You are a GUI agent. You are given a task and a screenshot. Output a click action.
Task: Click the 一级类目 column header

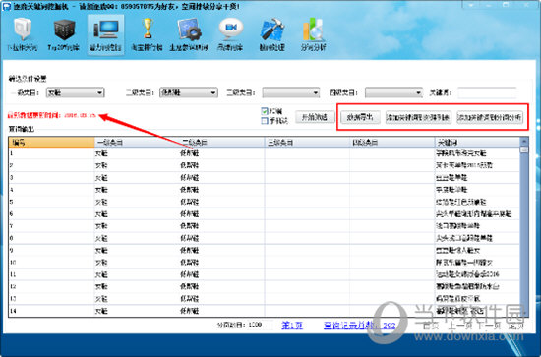pyautogui.click(x=137, y=143)
